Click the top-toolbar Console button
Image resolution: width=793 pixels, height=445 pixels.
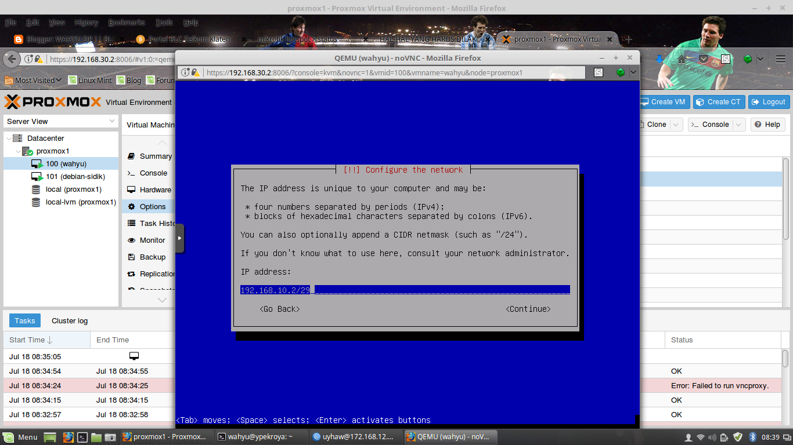(710, 125)
